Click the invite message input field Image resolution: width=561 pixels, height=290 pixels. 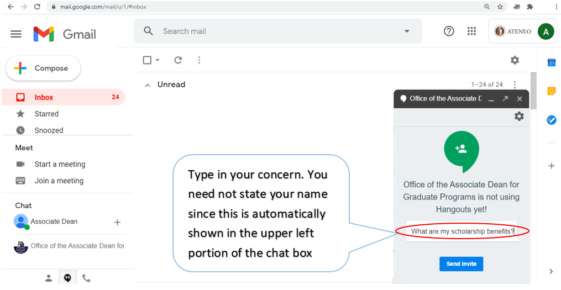click(x=462, y=231)
